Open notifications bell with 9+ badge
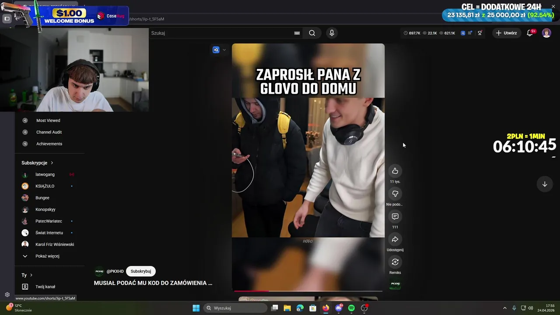Screen dimensions: 560x315 click(x=530, y=33)
